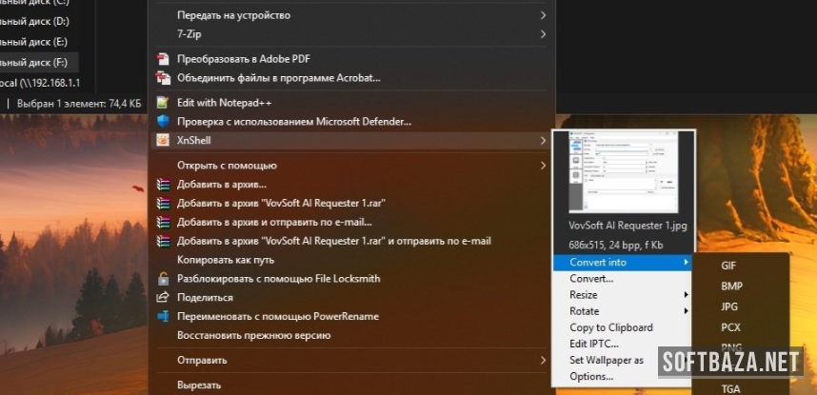Choose GIF from the Convert into list
The height and width of the screenshot is (395, 817).
coord(728,266)
